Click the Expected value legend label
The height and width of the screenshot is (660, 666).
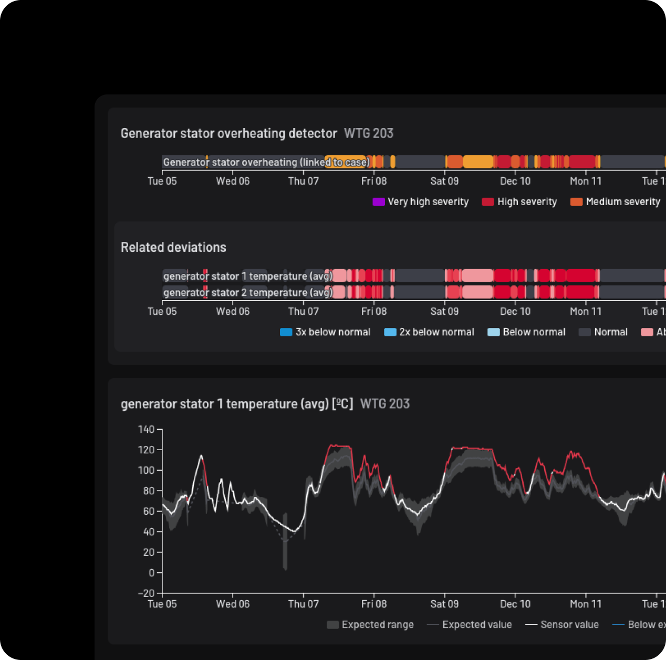(x=477, y=625)
